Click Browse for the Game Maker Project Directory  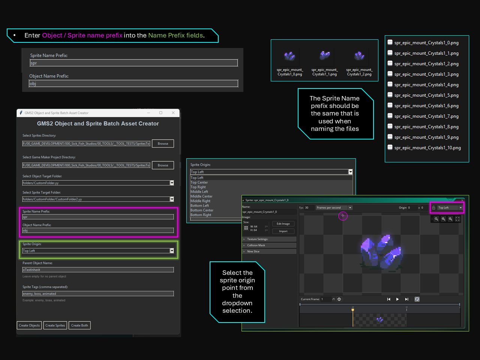tap(163, 165)
